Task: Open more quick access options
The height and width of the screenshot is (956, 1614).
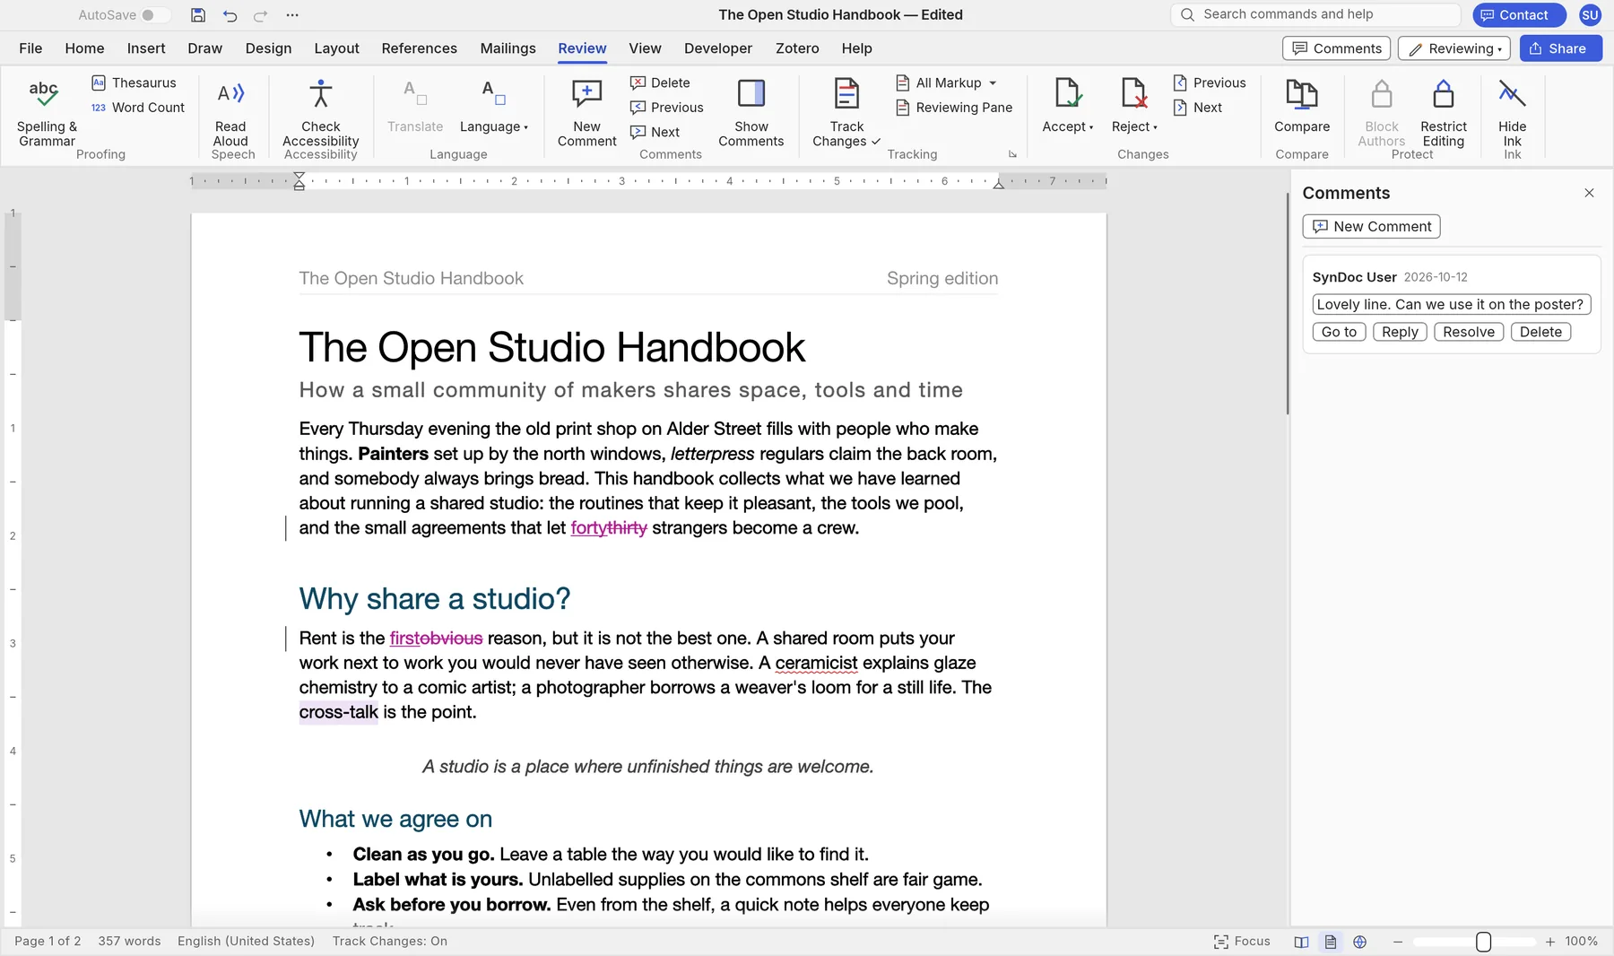Action: coord(292,15)
